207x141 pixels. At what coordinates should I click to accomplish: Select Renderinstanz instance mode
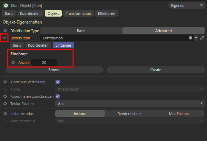tap(130, 114)
